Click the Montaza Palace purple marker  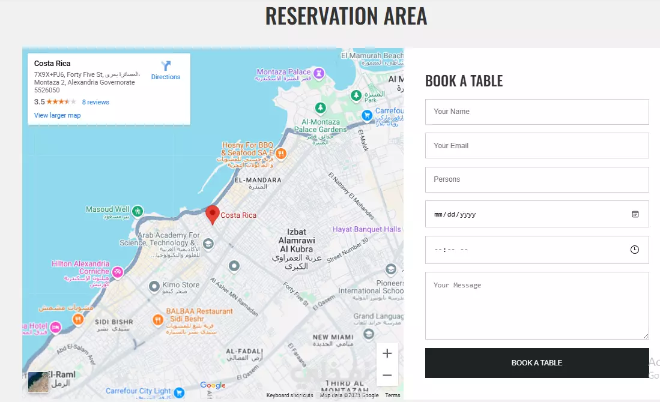click(x=319, y=73)
